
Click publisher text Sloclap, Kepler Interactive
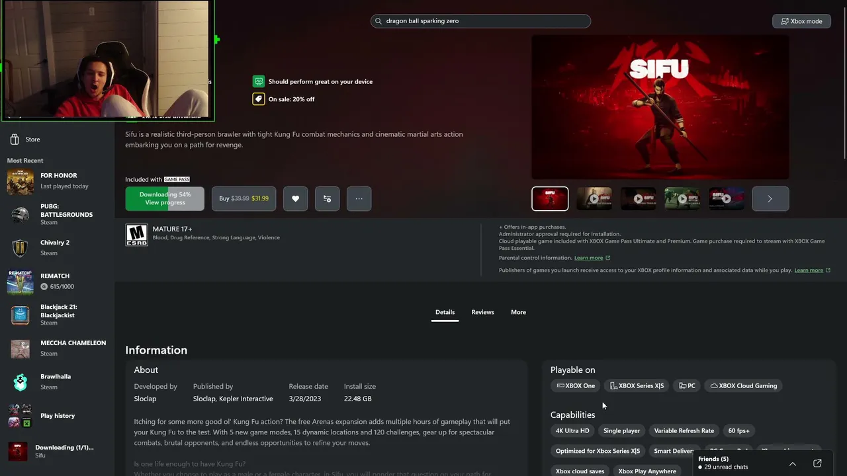tap(233, 399)
